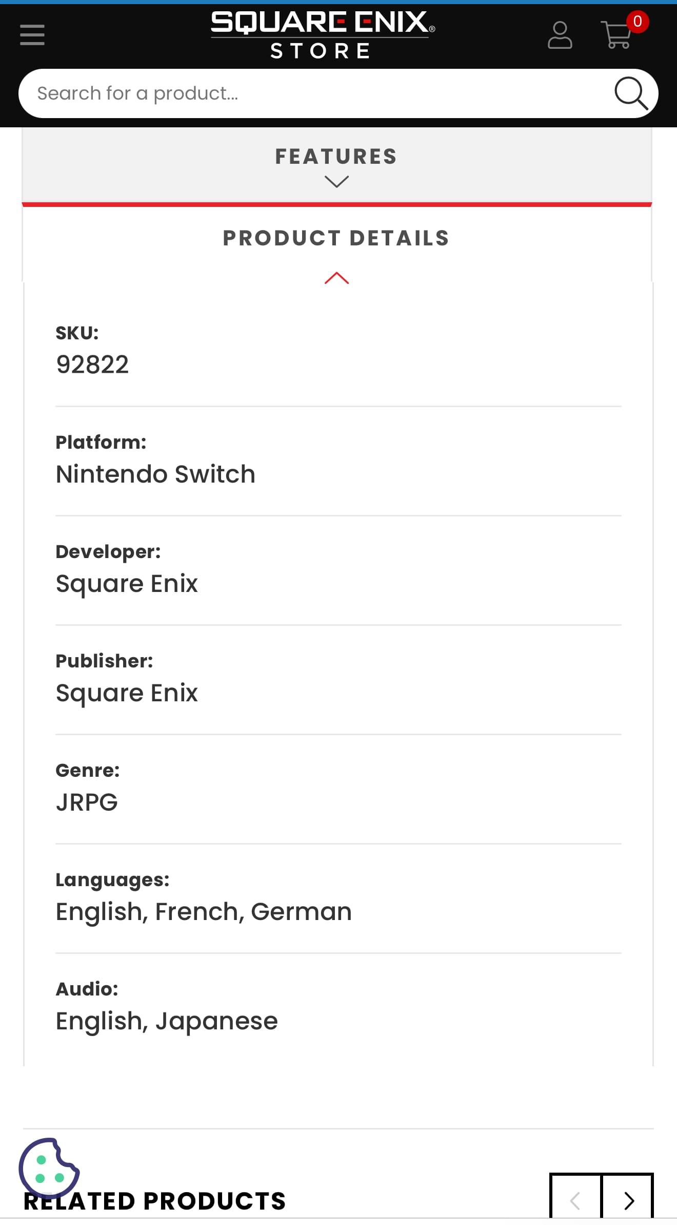Click the JRPG genre value

point(87,802)
